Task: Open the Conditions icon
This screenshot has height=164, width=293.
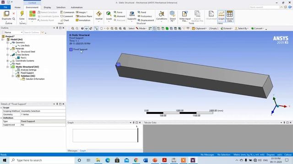Action: (x=162, y=14)
